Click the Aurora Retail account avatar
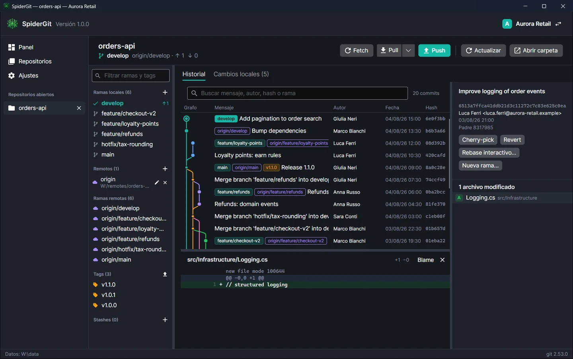This screenshot has height=359, width=573. [x=507, y=24]
